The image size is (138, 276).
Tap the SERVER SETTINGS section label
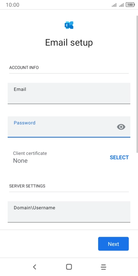(27, 186)
